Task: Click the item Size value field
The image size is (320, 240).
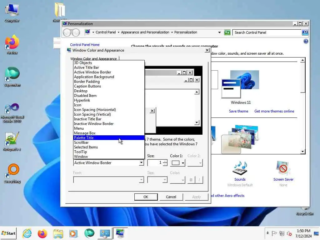Action: [x=155, y=163]
